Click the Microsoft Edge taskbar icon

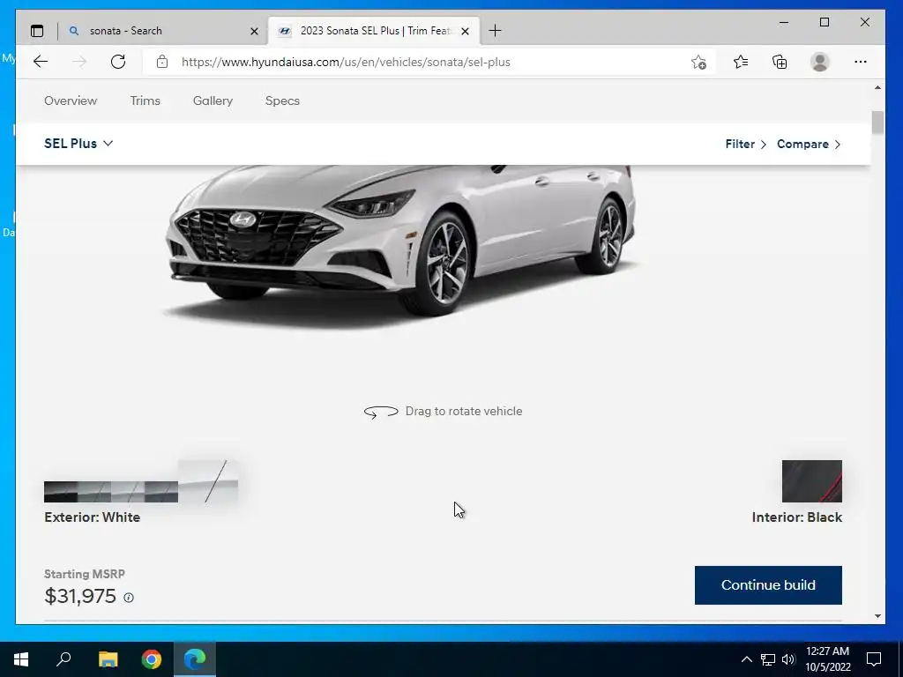(x=195, y=659)
